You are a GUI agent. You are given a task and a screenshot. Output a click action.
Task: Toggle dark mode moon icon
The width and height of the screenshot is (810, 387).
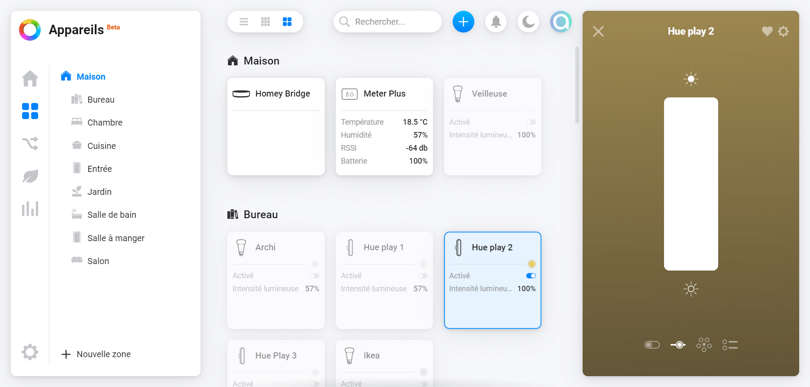[x=528, y=22]
